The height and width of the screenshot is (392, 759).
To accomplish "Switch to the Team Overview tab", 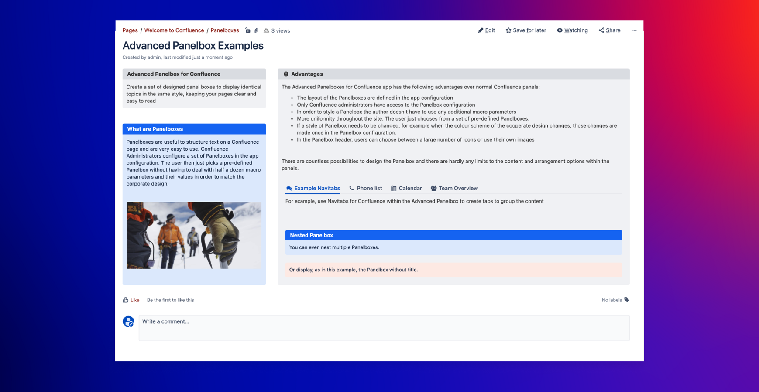I will tap(458, 188).
